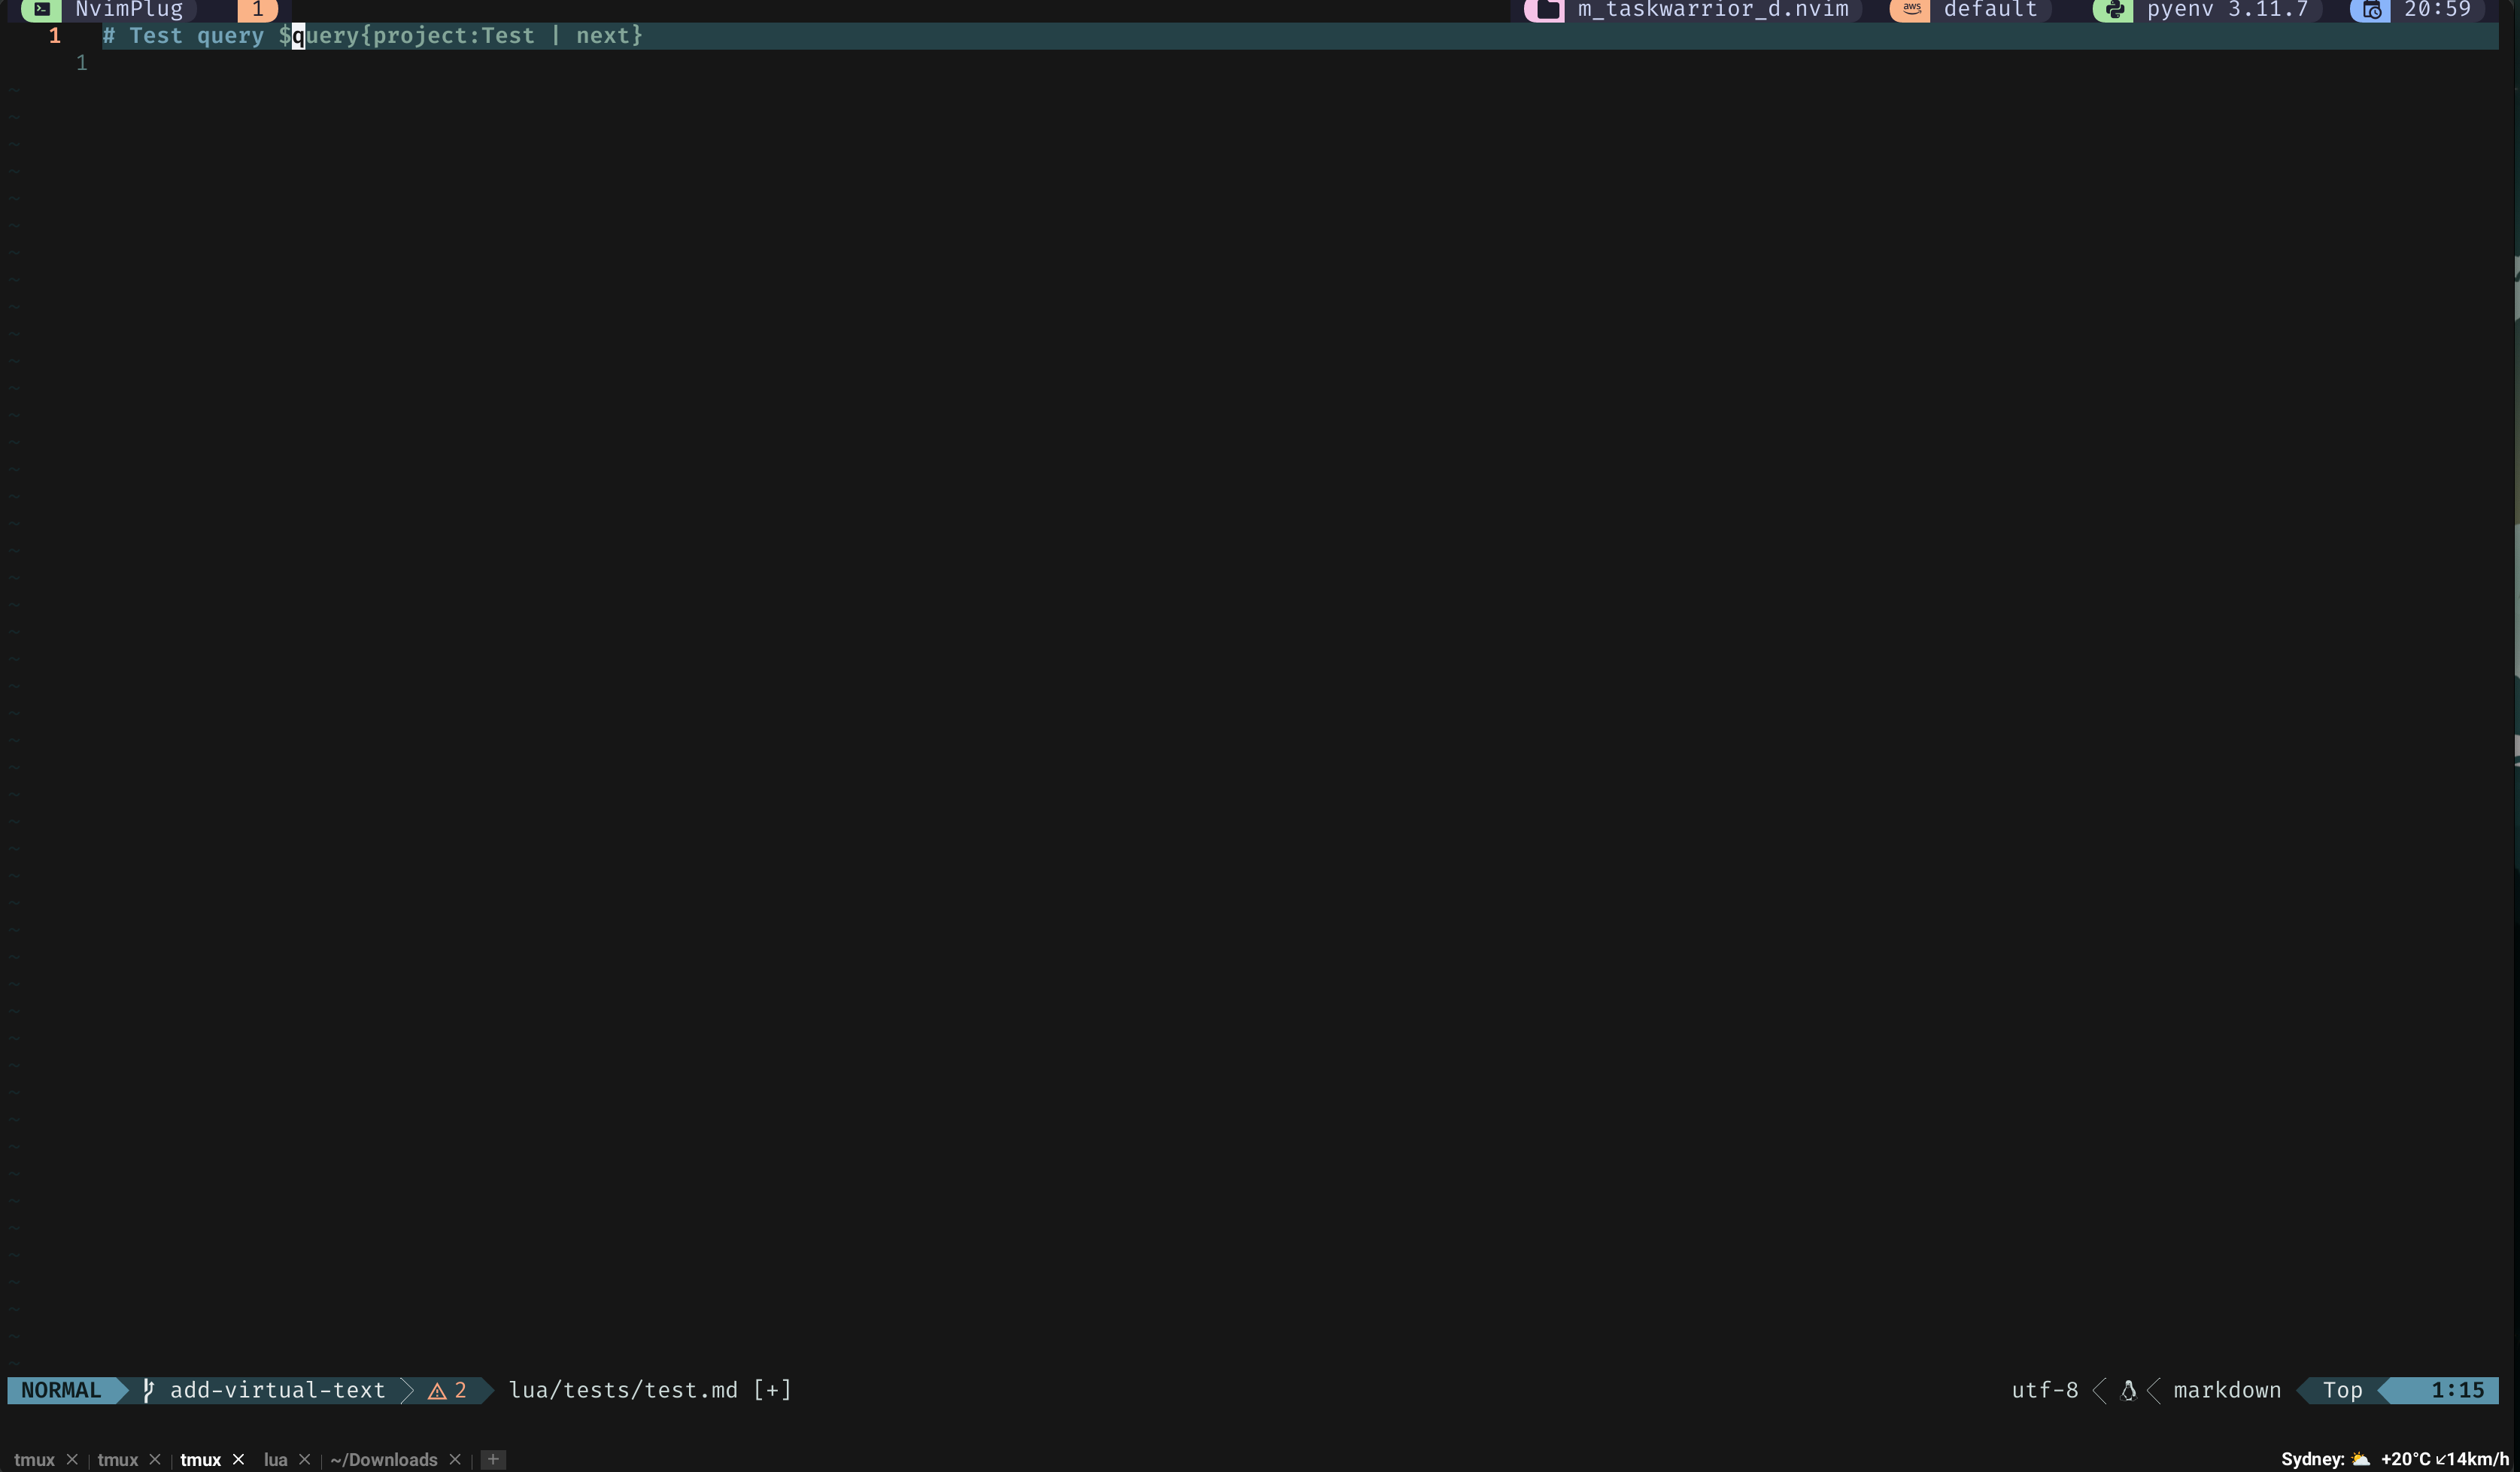Click the git branch icon in statusline

tap(148, 1390)
